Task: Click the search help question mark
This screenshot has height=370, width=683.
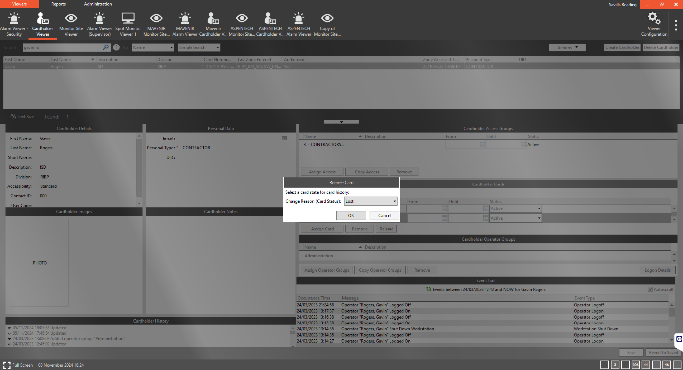Action: (x=116, y=47)
